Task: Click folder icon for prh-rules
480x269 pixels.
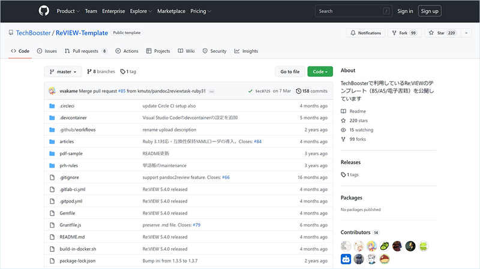Action: [52, 165]
